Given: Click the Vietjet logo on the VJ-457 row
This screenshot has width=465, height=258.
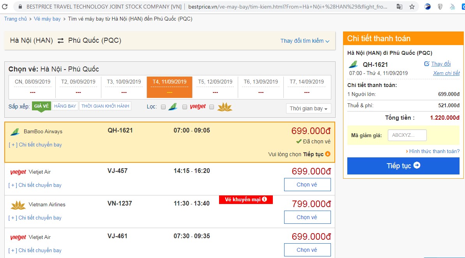Looking at the screenshot, I should coord(18,172).
